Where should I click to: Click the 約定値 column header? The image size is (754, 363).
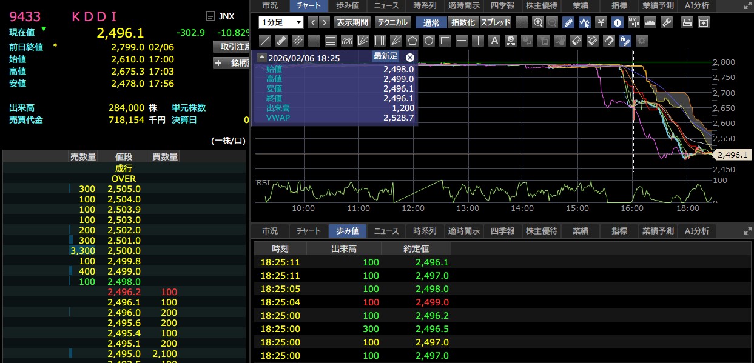tap(416, 249)
